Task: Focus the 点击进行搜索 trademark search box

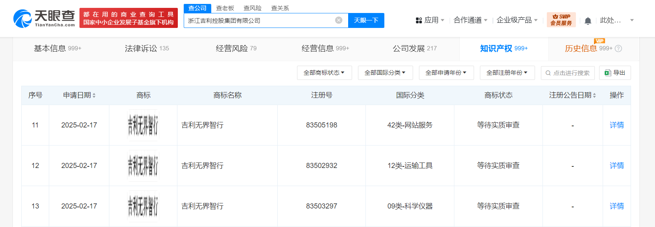Action: point(567,73)
